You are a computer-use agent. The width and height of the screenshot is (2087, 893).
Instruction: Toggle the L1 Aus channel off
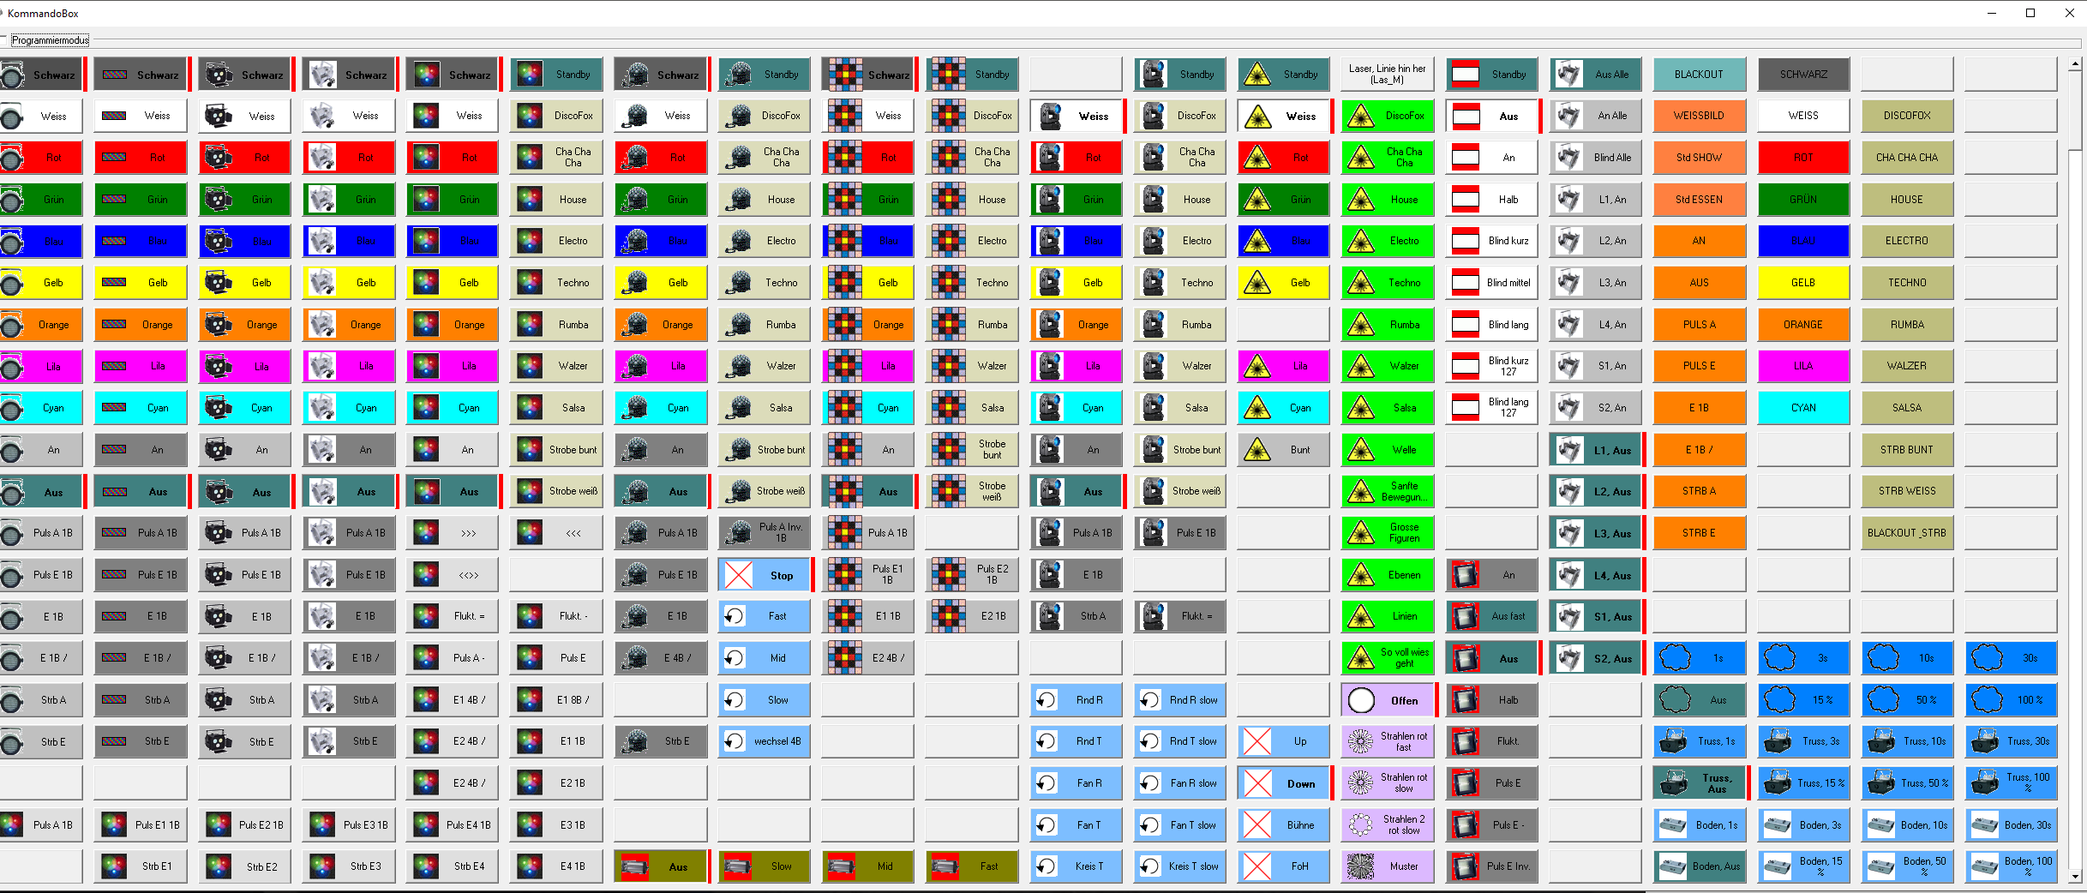[1595, 449]
